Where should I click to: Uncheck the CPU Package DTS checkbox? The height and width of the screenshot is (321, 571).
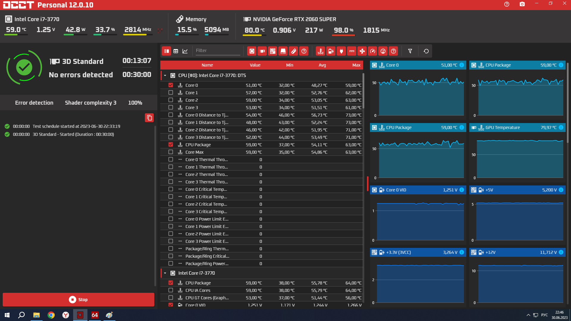click(171, 145)
